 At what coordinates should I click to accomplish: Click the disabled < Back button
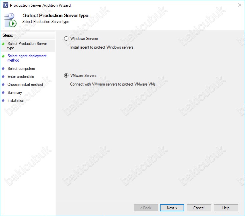pos(146,208)
